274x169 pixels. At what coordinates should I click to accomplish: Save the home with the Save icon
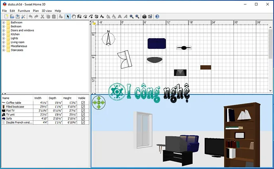(18, 17)
